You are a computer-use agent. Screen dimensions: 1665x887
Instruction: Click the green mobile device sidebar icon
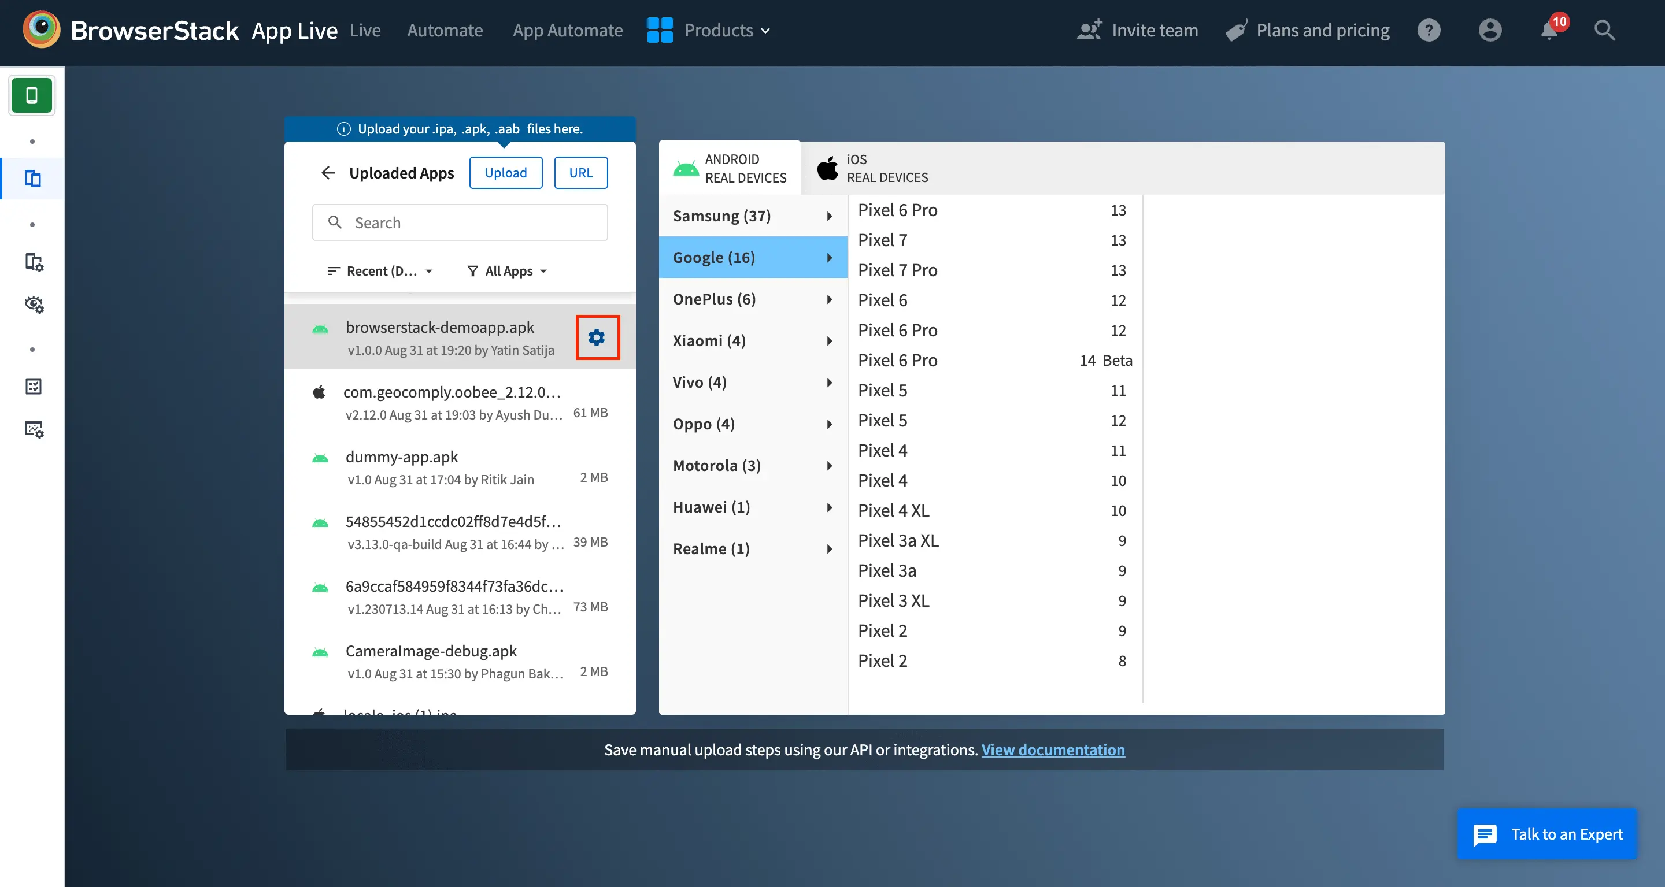coord(32,95)
